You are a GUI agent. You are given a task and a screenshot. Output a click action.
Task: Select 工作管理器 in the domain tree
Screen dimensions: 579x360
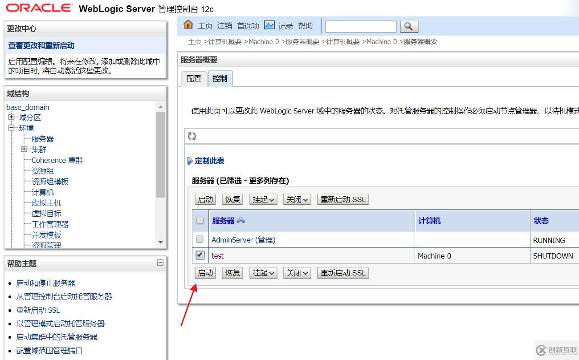click(50, 224)
